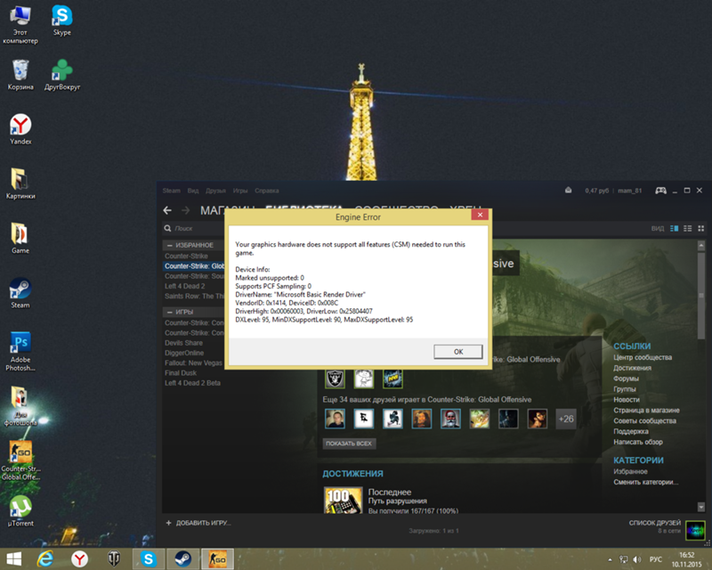Open the Counter-Strike Global Offensive desktop shortcut
Screen dimensions: 712x570
pos(20,460)
